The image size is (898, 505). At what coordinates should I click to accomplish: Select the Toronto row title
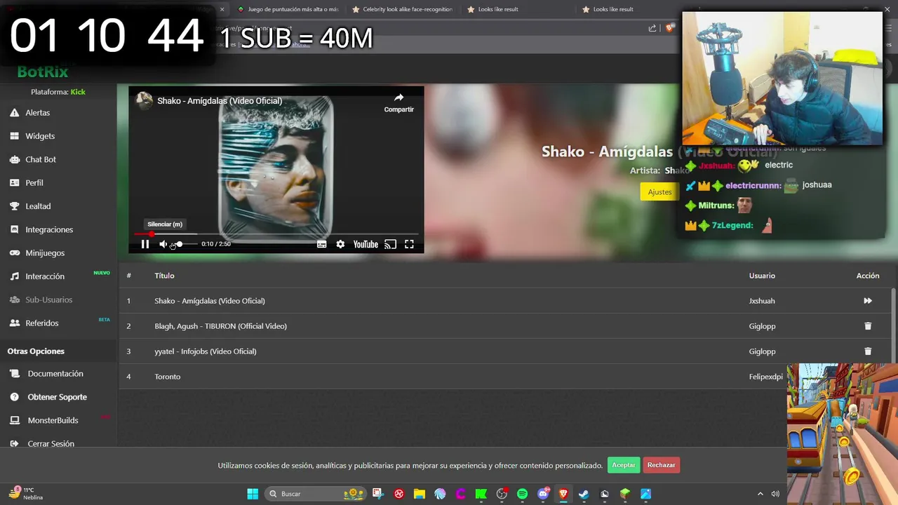tap(168, 377)
